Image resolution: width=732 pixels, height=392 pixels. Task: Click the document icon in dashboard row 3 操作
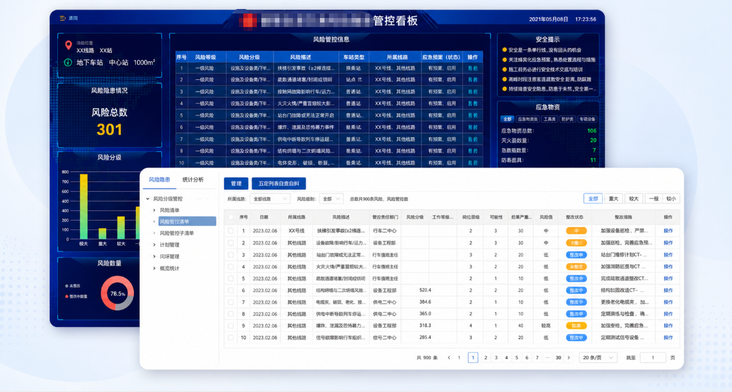(470, 92)
